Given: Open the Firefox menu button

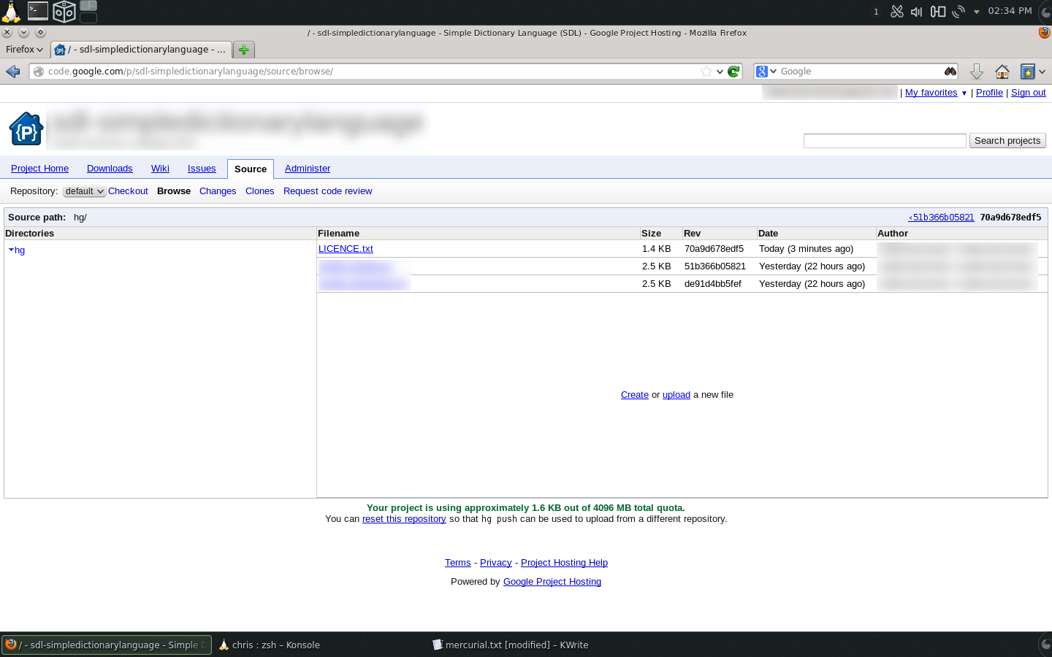Looking at the screenshot, I should (24, 50).
